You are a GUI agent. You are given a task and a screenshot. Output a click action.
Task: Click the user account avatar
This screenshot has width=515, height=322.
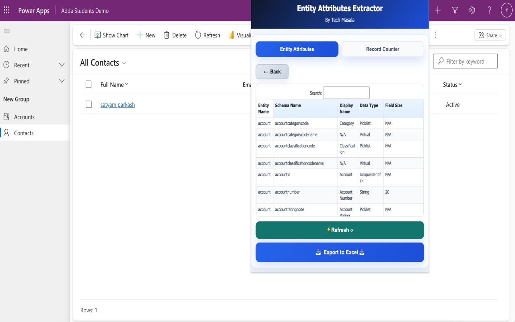click(507, 10)
